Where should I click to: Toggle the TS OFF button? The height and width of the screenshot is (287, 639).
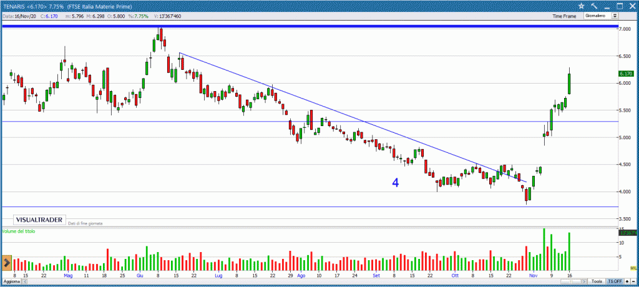pyautogui.click(x=615, y=281)
